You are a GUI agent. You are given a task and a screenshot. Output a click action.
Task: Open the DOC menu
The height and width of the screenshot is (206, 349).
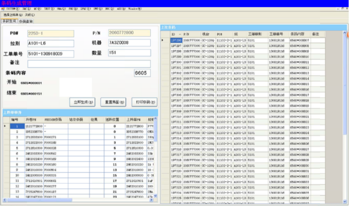point(110,9)
